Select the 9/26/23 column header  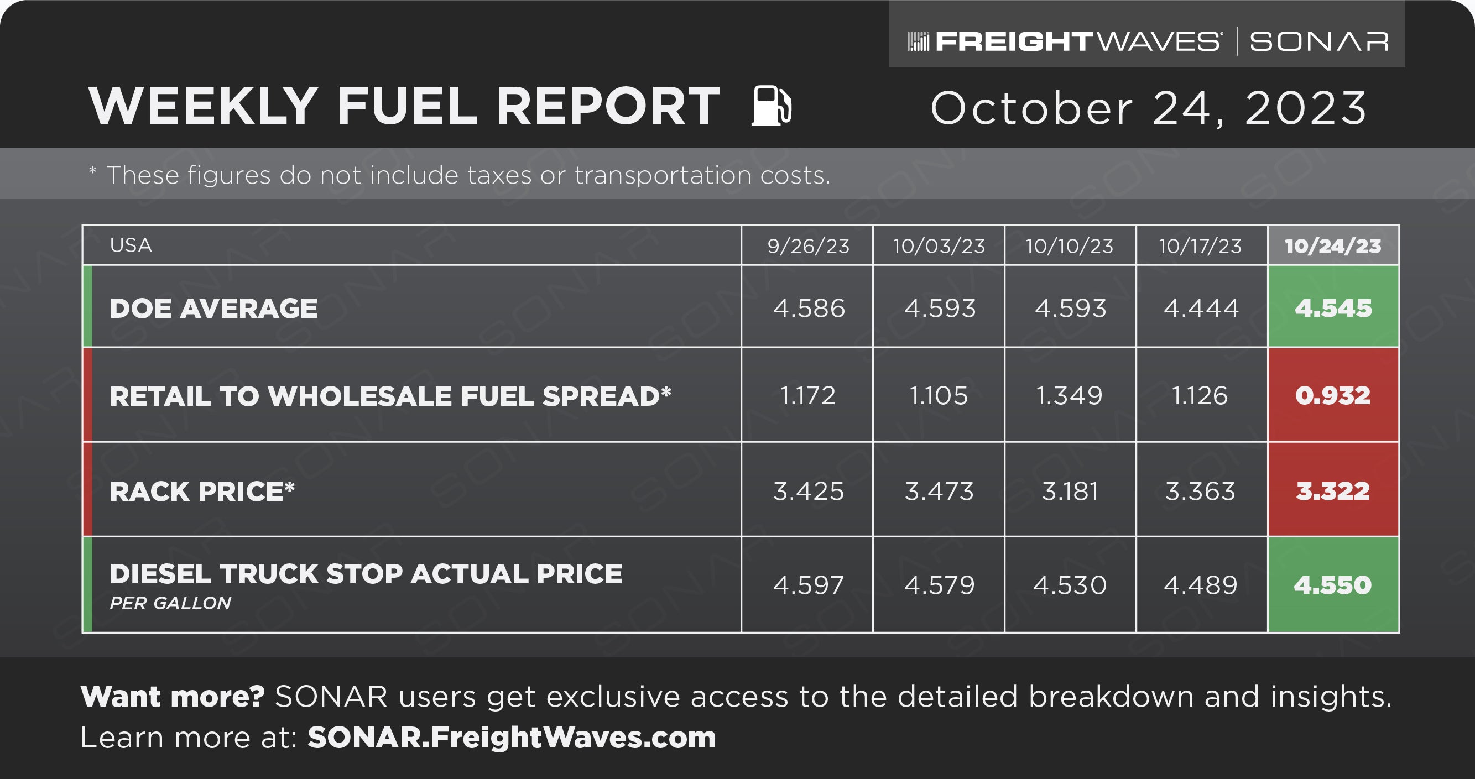pos(807,245)
